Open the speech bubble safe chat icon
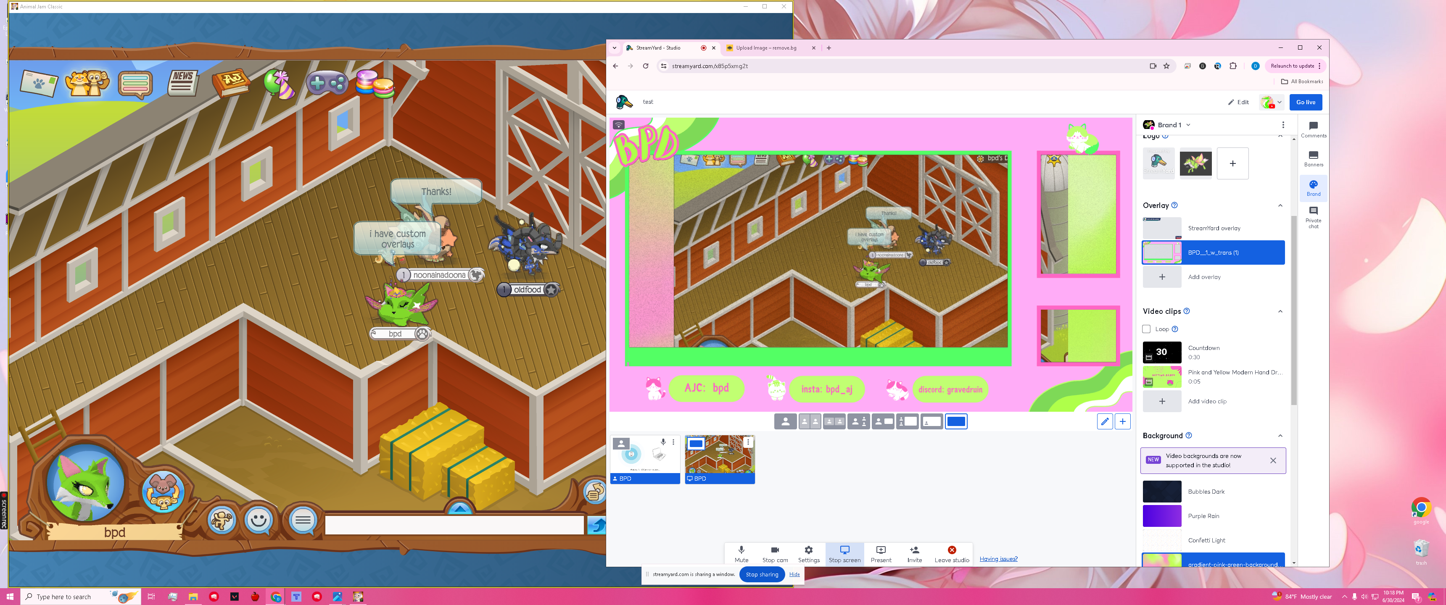 click(x=303, y=521)
